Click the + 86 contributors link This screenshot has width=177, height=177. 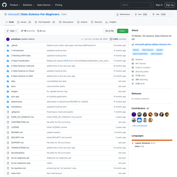tap(139, 126)
